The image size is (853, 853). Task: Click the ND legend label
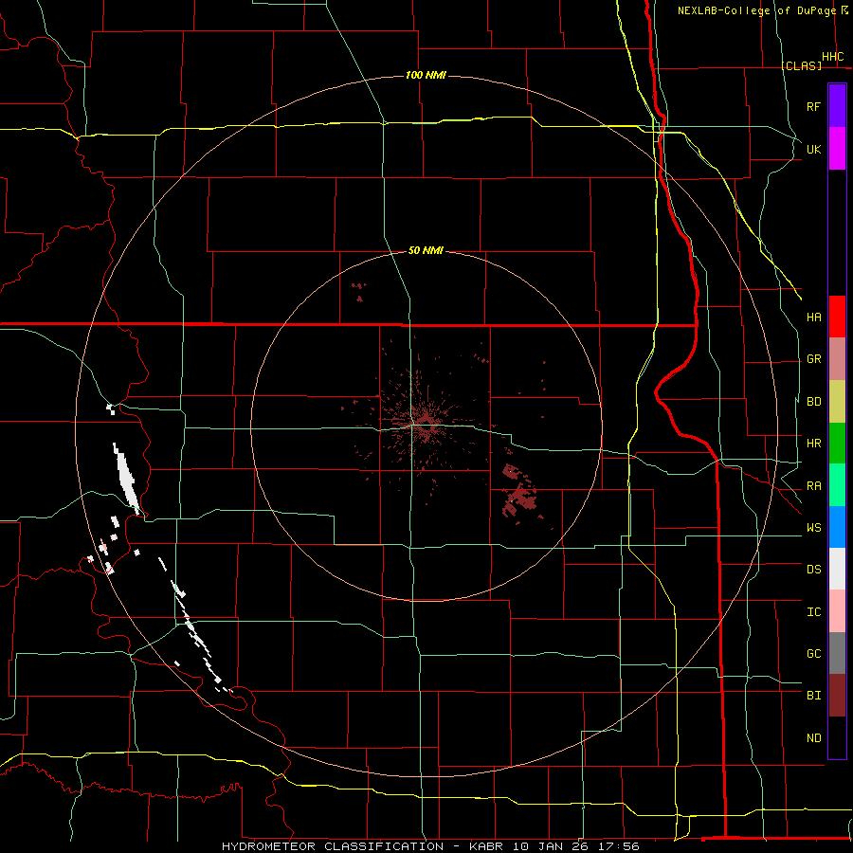coord(813,738)
